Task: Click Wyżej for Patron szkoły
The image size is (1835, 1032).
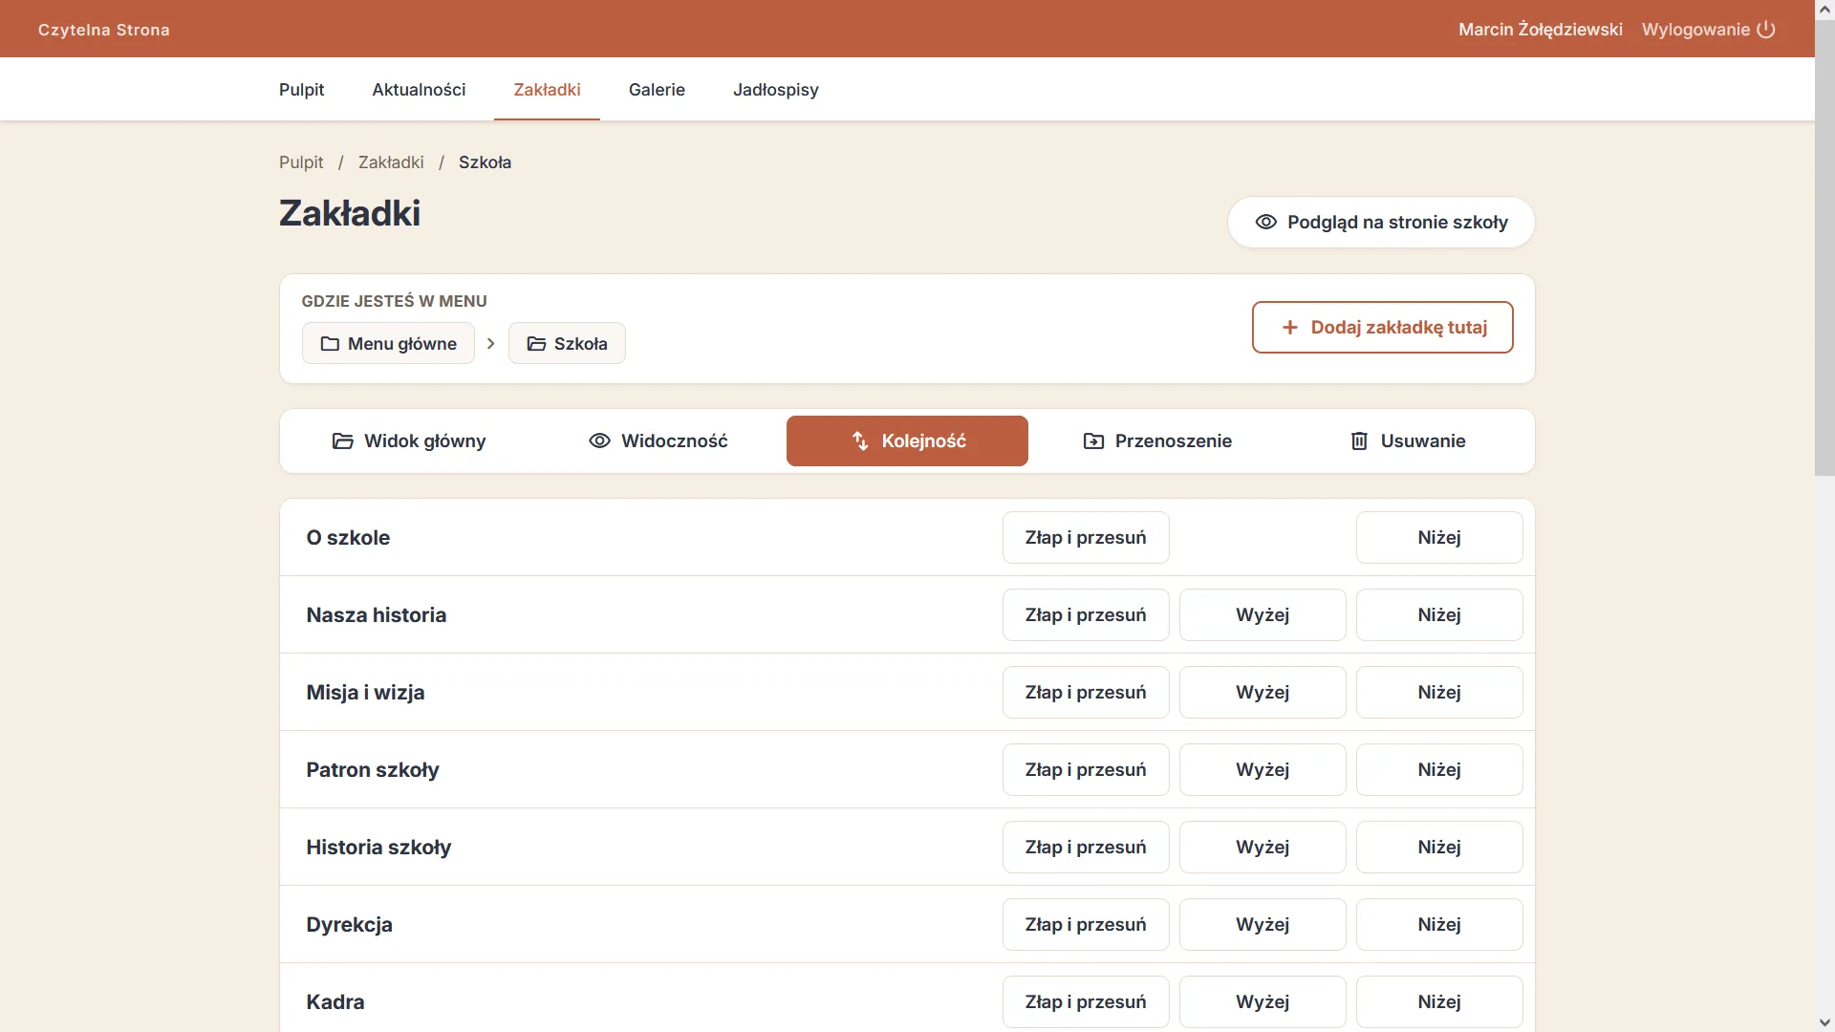Action: coord(1263,769)
